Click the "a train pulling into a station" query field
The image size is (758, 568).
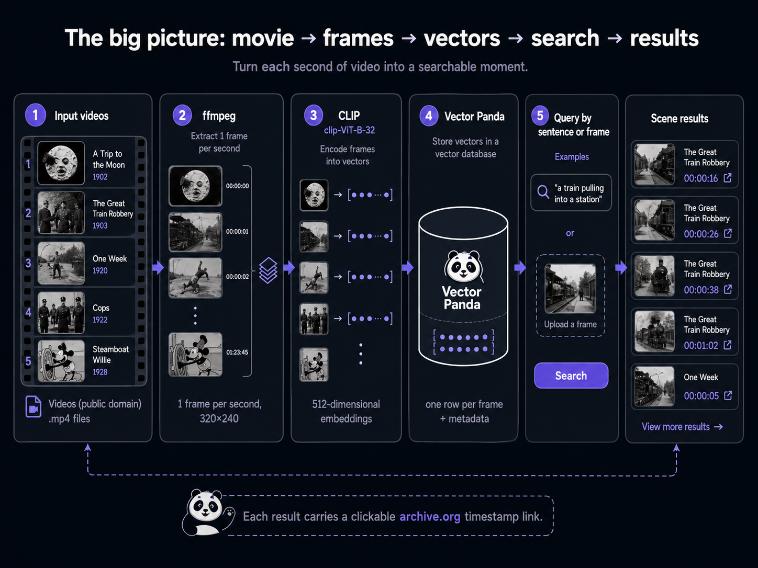pyautogui.click(x=571, y=193)
